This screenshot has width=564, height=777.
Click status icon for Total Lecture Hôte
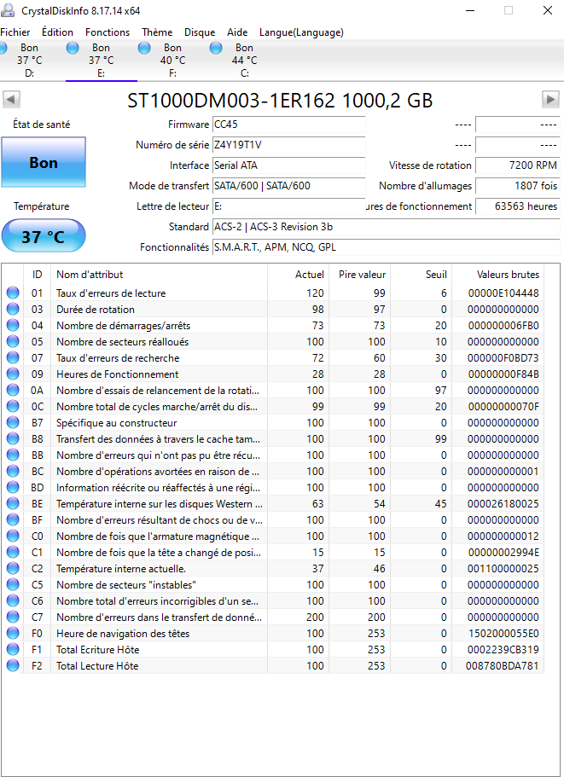(x=13, y=666)
